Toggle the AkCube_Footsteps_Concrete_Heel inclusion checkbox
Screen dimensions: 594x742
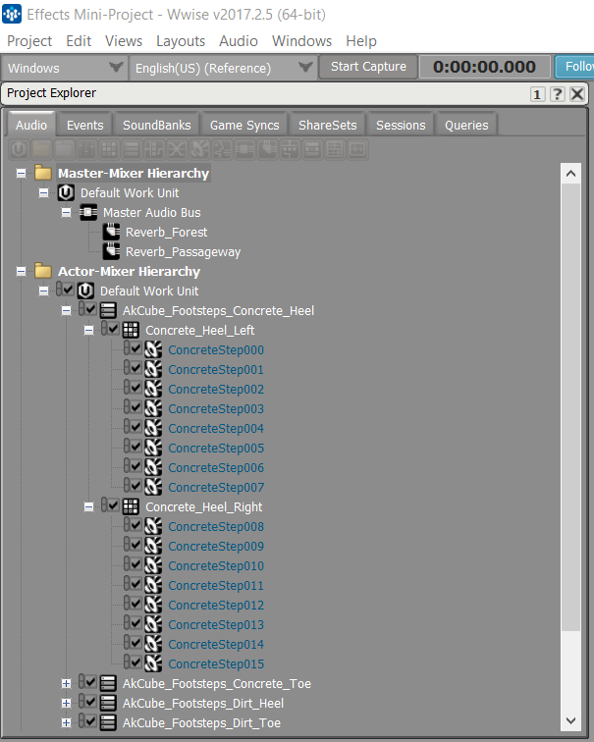click(91, 308)
